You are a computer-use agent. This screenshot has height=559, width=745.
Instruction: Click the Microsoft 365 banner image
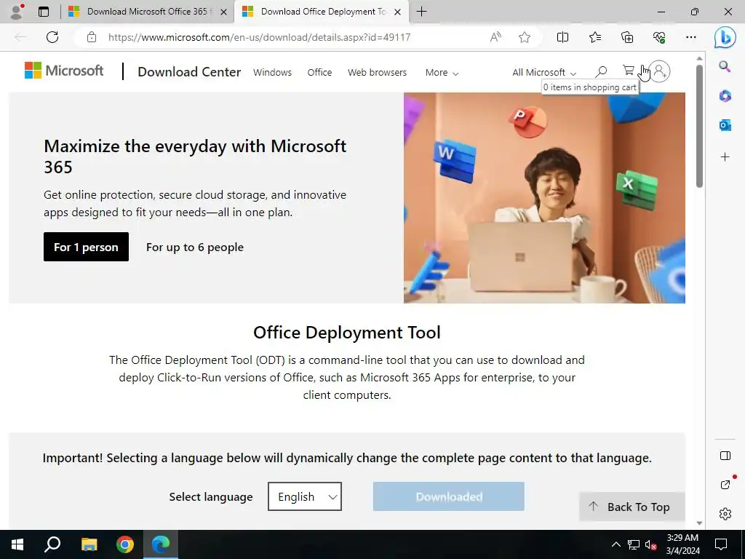pos(544,198)
